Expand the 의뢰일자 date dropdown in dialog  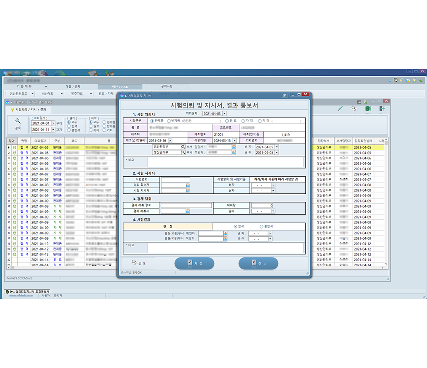pyautogui.click(x=224, y=113)
